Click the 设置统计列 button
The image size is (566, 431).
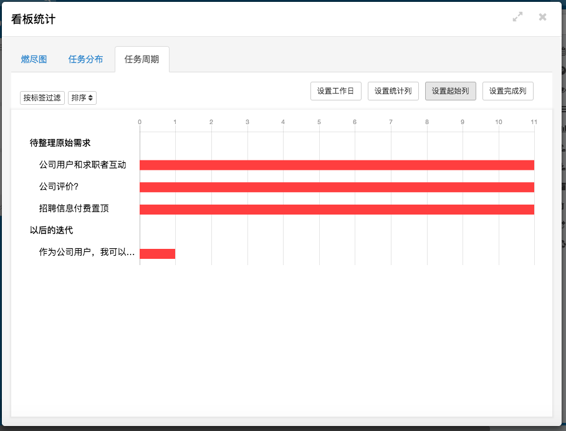click(x=393, y=91)
